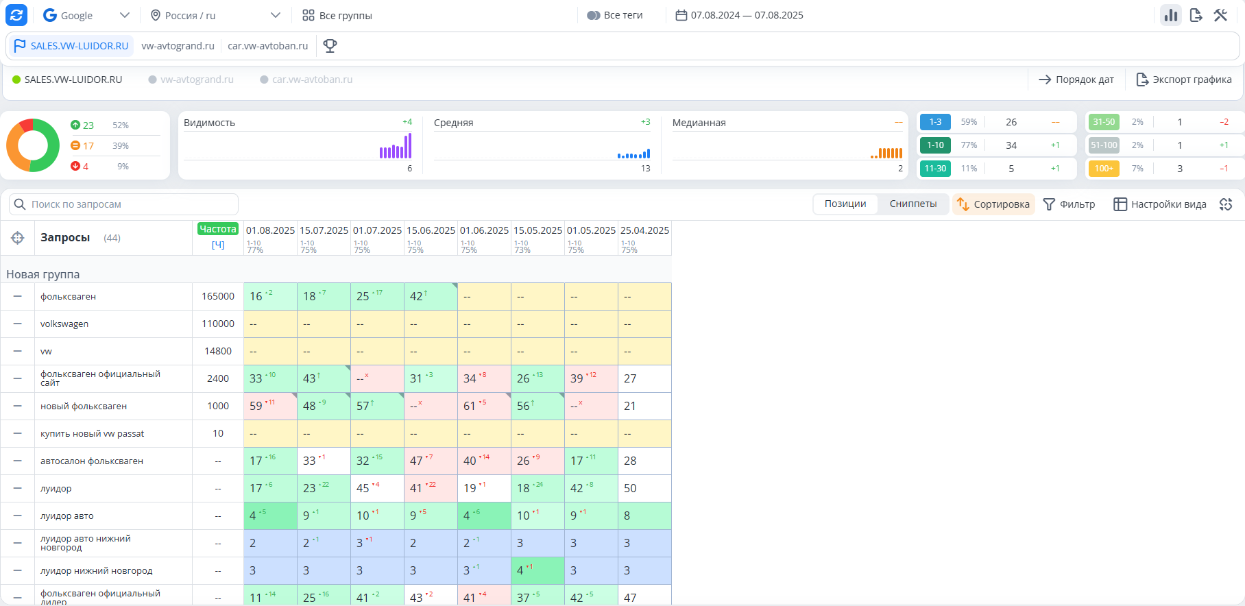The image size is (1245, 606).
Task: Click the dash icon for фольксваген официальный сайт
Action: click(18, 378)
